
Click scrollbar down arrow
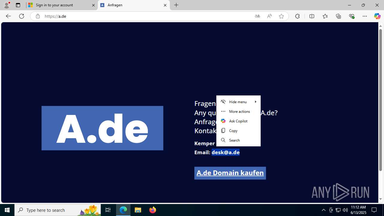(380, 199)
